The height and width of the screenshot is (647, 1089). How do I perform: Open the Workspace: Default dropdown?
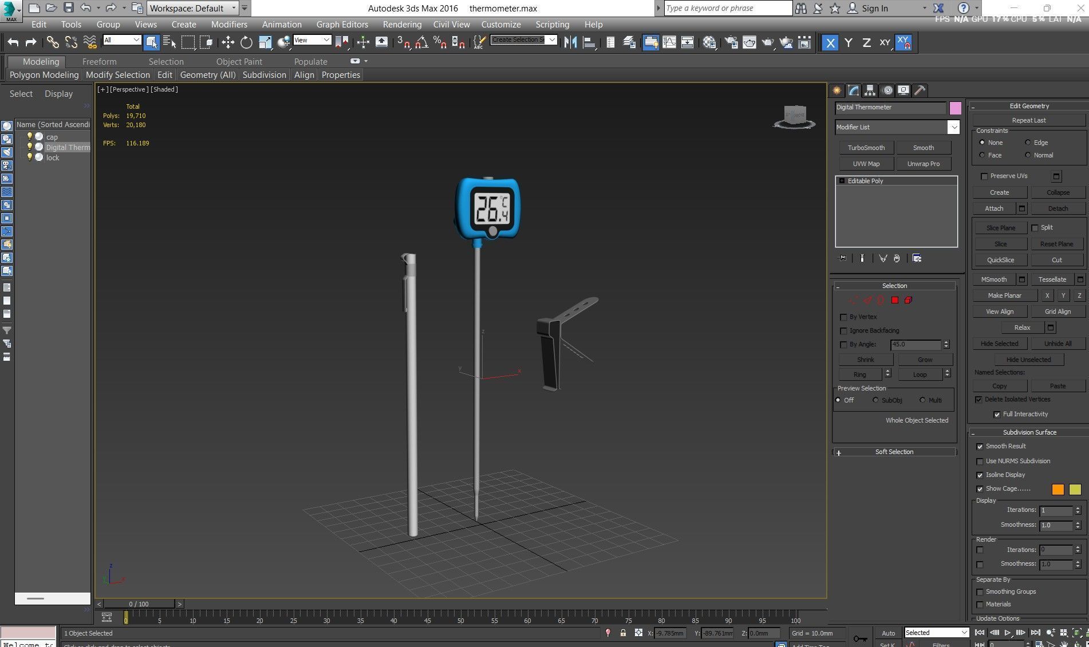coord(192,8)
